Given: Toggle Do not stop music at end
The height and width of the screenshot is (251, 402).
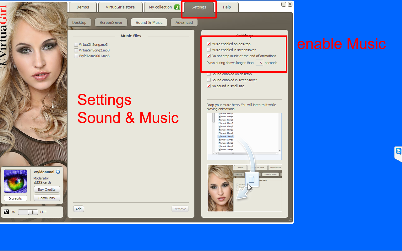Looking at the screenshot, I should tap(209, 56).
